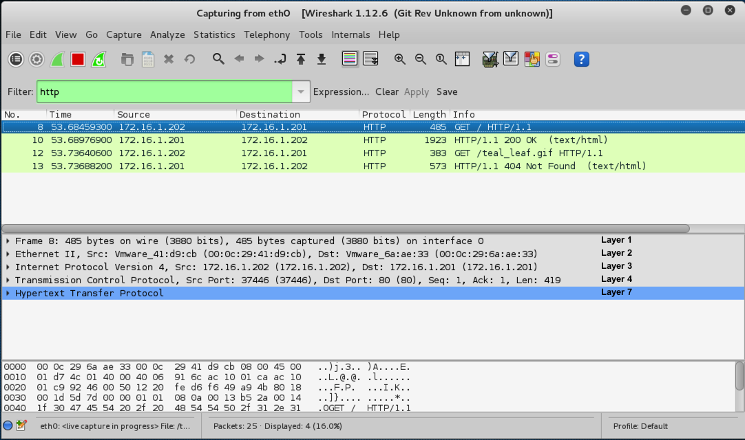The width and height of the screenshot is (745, 440).
Task: Click the packet list horizontal scrollbar
Action: tap(346, 229)
